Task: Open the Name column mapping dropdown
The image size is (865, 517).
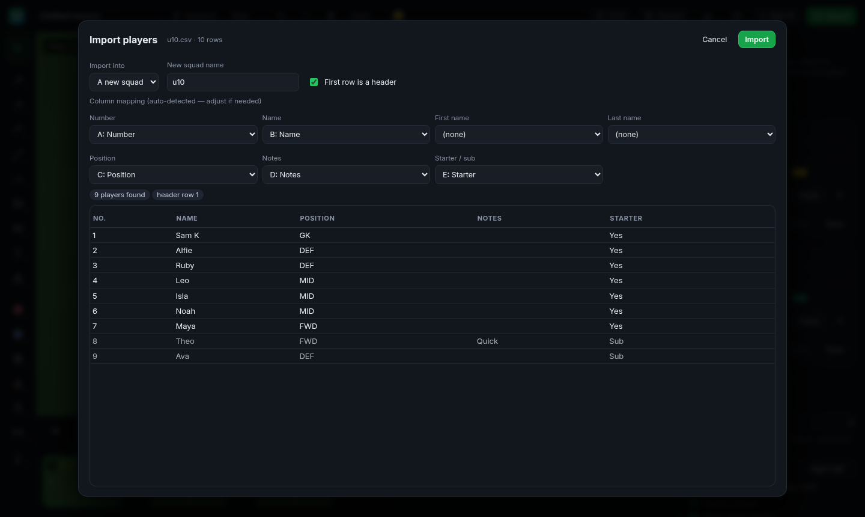Action: click(346, 135)
